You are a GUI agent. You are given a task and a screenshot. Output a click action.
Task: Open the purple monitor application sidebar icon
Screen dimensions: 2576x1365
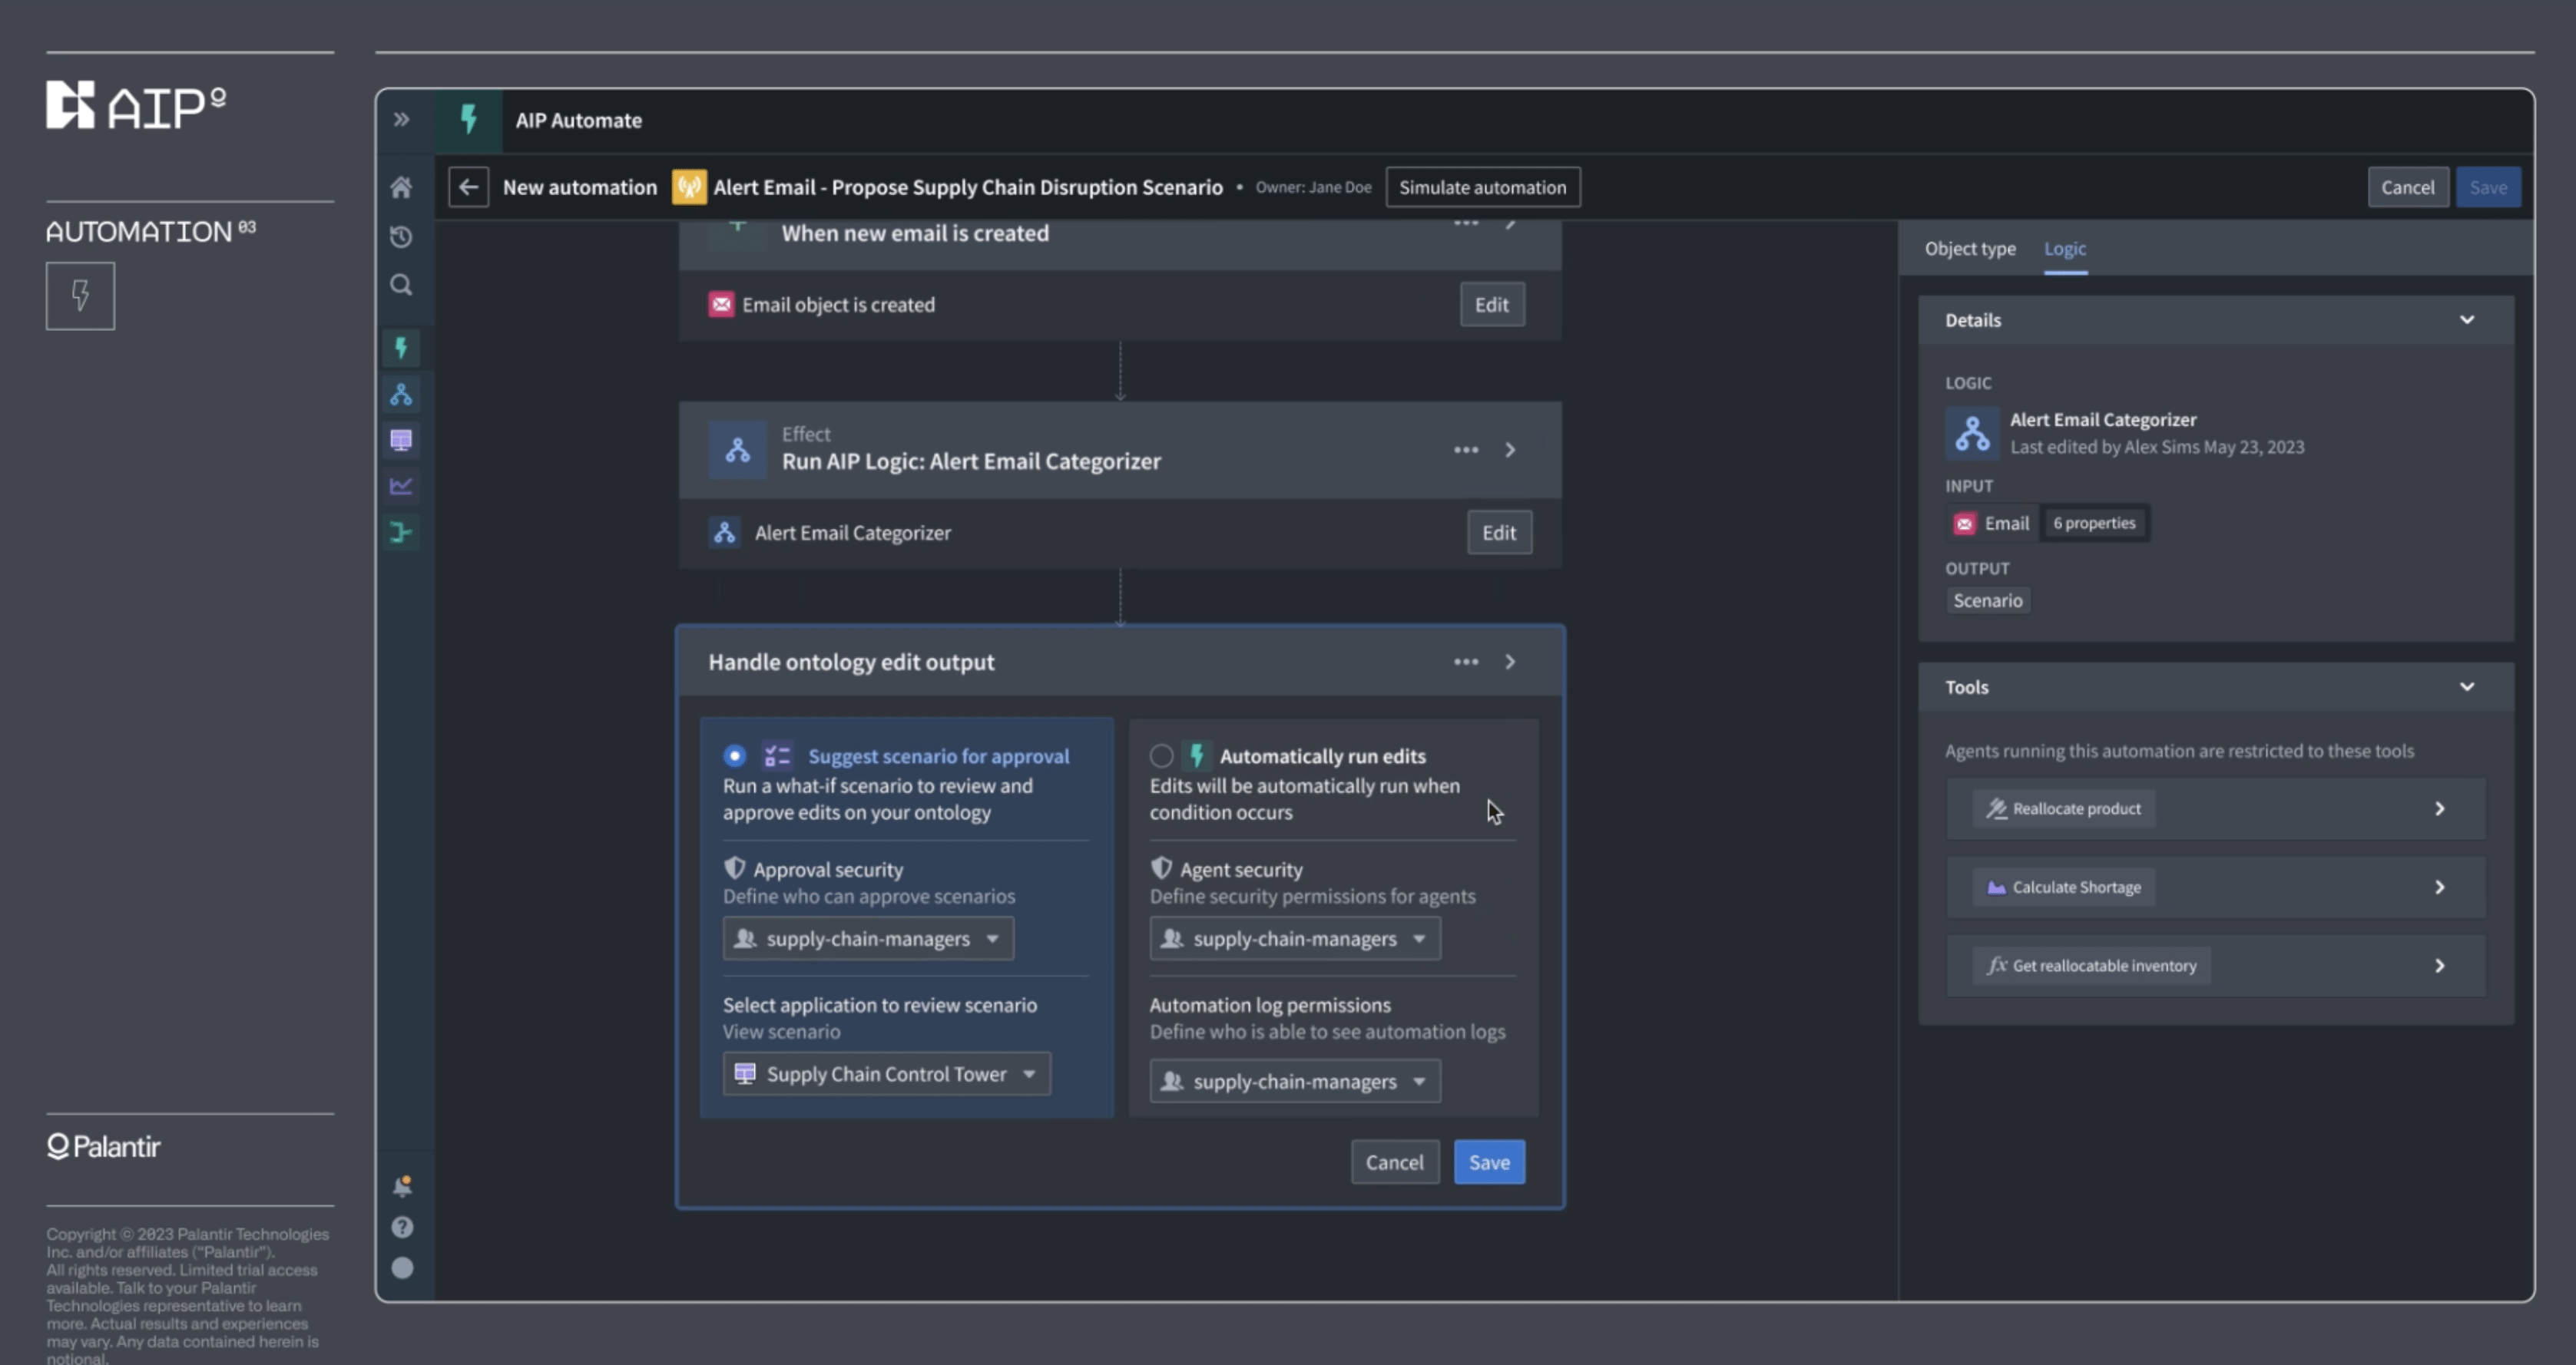coord(401,441)
